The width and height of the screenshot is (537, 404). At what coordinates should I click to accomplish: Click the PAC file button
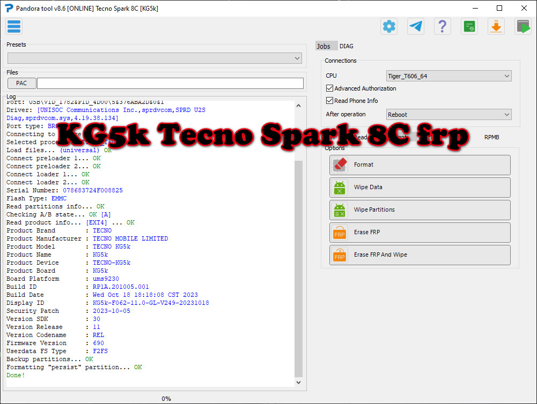point(21,83)
